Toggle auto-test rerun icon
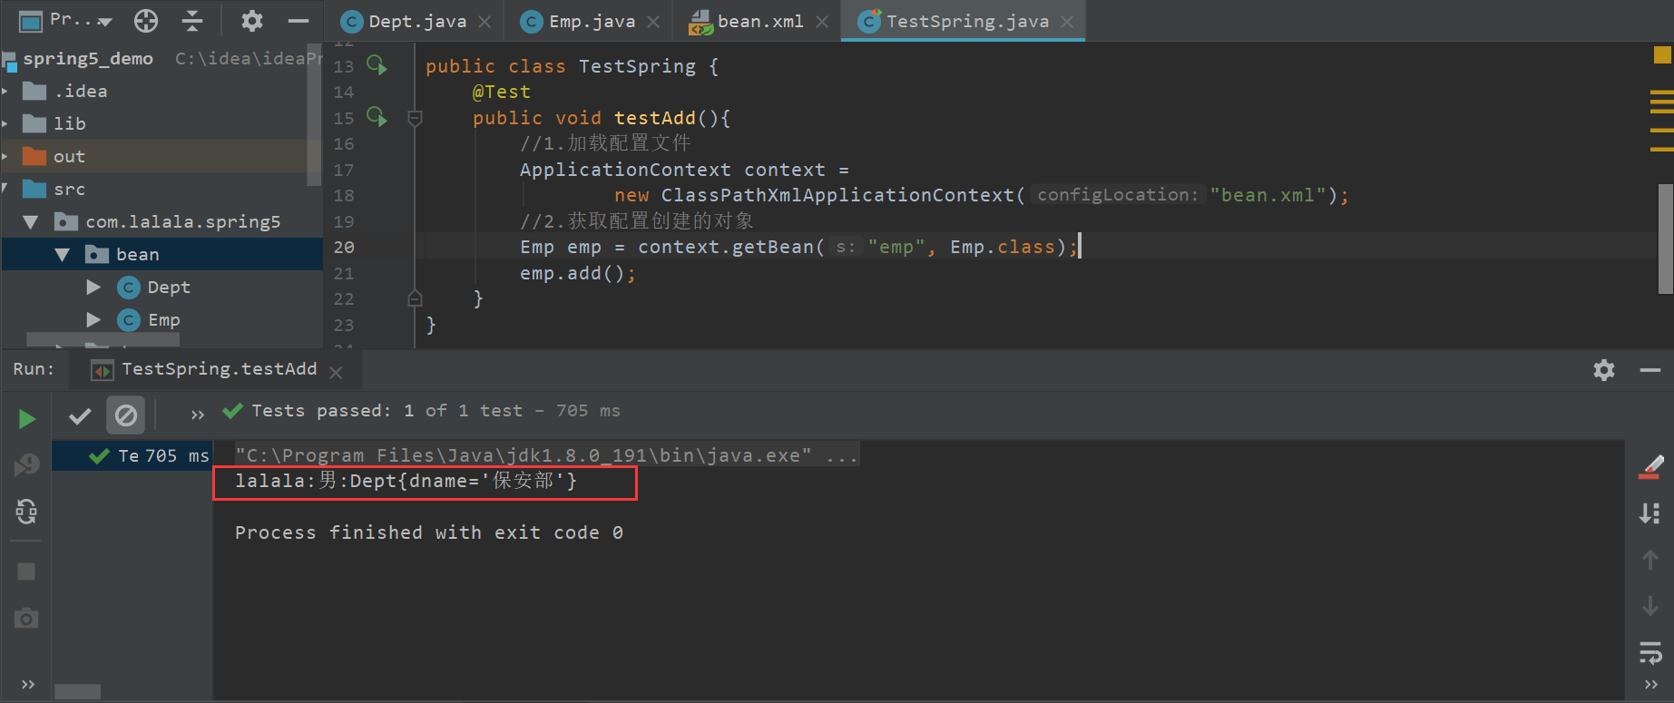Viewport: 1674px width, 703px height. [x=26, y=513]
